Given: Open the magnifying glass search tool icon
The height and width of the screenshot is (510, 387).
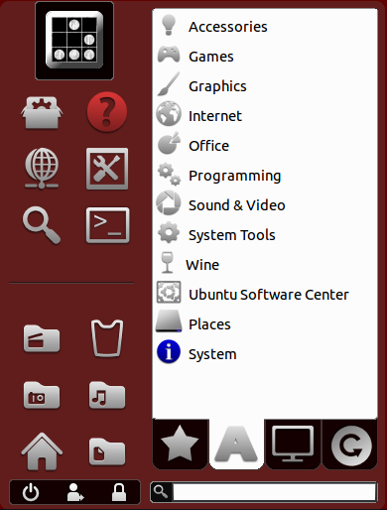Looking at the screenshot, I should tap(42, 225).
